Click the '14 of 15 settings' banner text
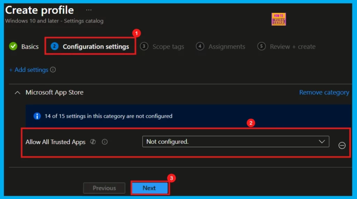Viewport: 357px width, 199px height. click(x=108, y=116)
